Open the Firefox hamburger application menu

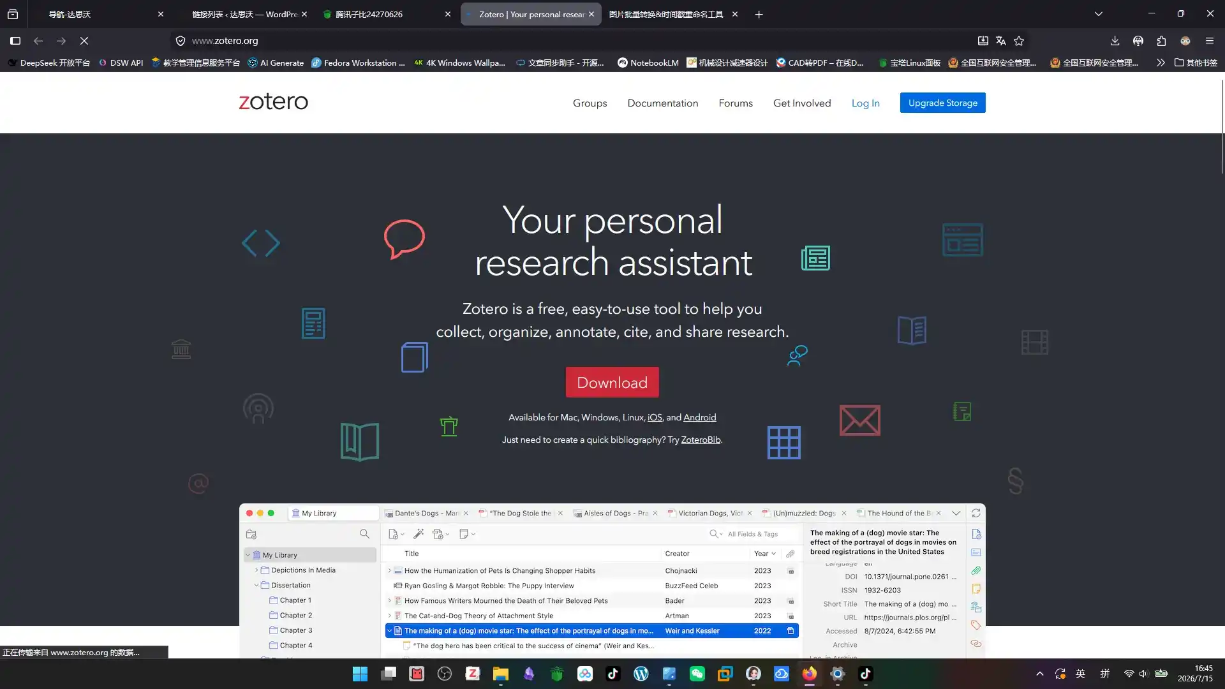(1209, 41)
